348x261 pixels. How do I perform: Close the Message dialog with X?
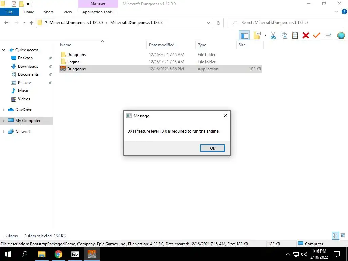pos(225,116)
